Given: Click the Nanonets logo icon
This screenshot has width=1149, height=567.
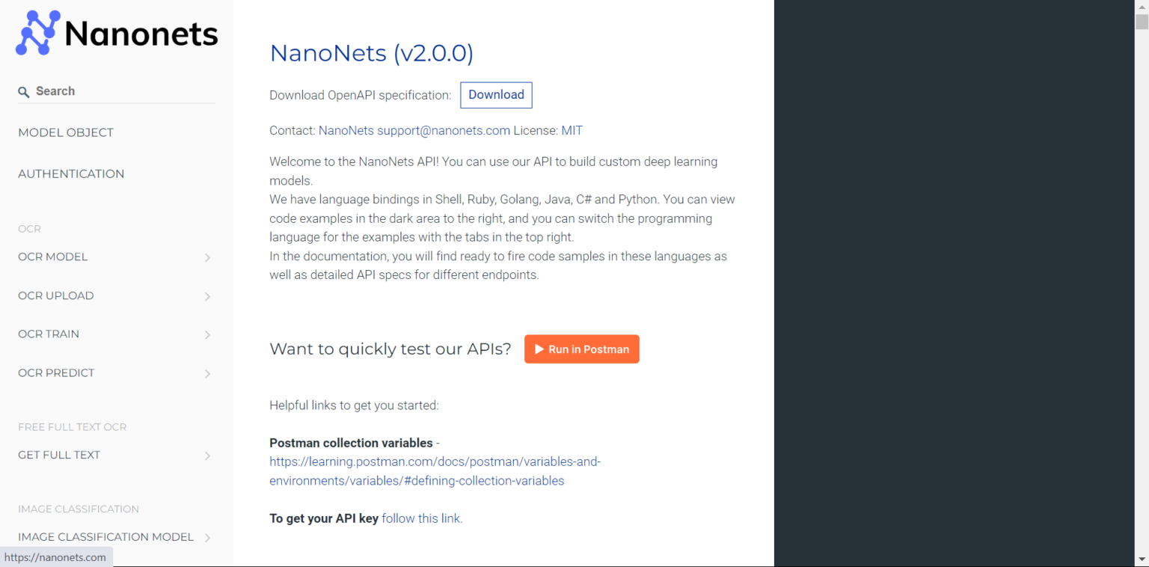Looking at the screenshot, I should click(37, 33).
